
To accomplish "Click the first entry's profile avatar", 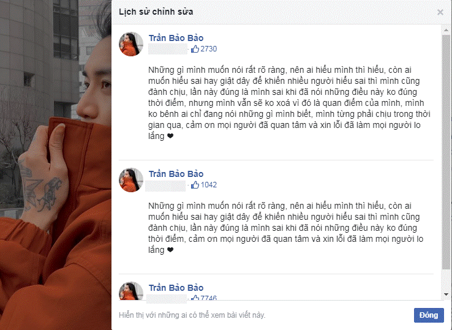I will 131,44.
